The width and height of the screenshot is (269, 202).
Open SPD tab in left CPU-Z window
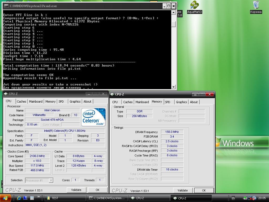[61, 102]
